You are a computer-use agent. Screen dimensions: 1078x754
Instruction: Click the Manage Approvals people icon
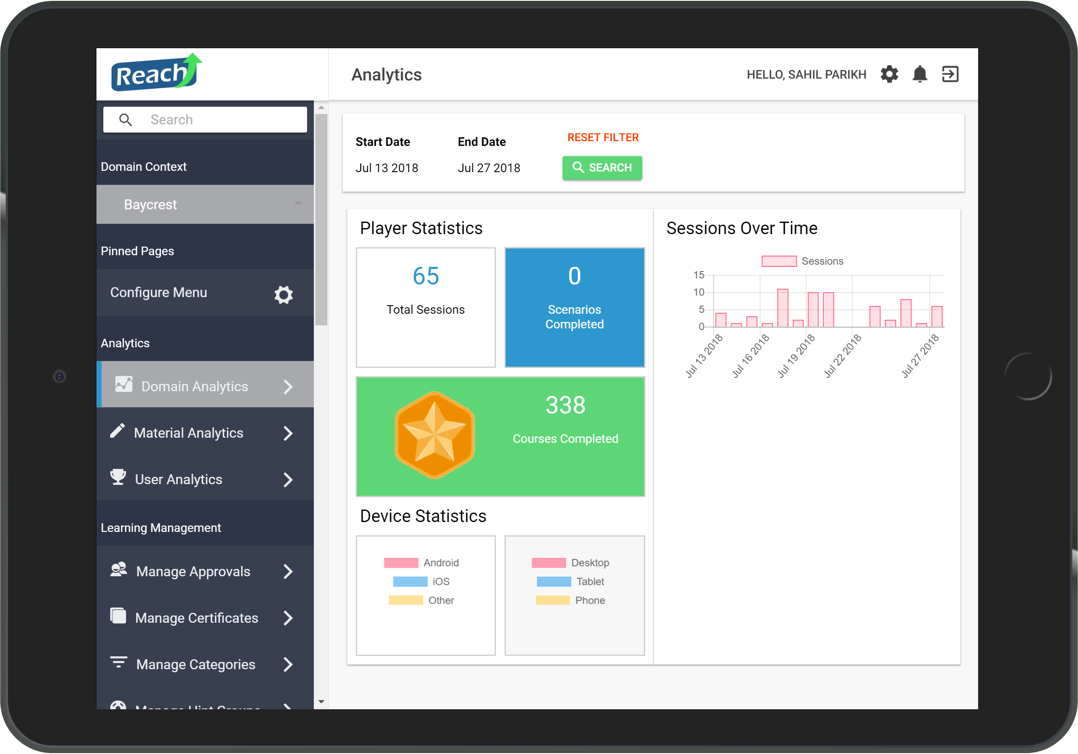click(118, 569)
